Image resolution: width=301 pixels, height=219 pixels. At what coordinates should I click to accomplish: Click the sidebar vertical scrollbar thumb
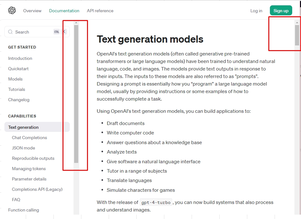76,94
